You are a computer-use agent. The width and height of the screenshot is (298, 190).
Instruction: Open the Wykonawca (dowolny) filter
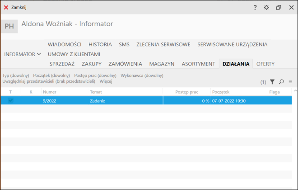(x=142, y=76)
